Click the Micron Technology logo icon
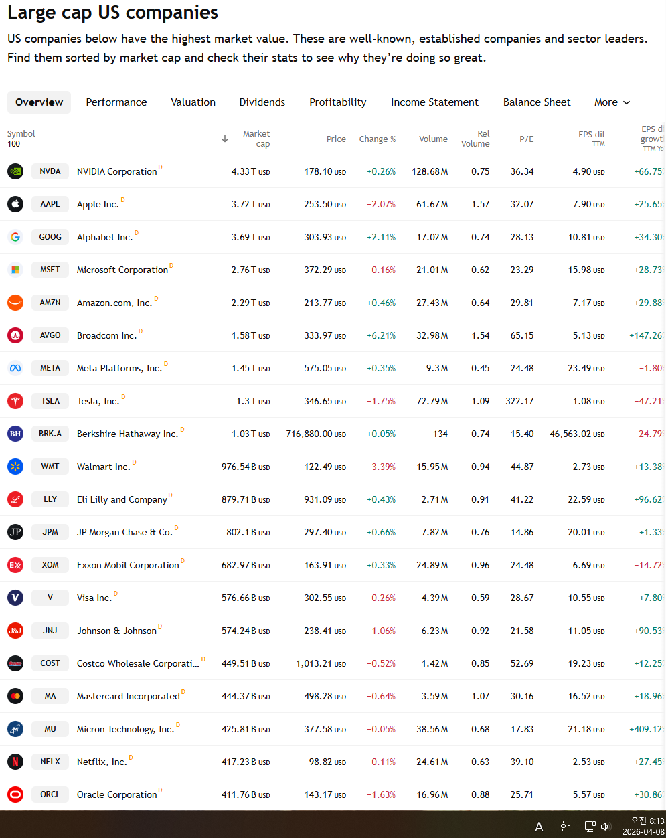666x838 pixels. pos(15,729)
